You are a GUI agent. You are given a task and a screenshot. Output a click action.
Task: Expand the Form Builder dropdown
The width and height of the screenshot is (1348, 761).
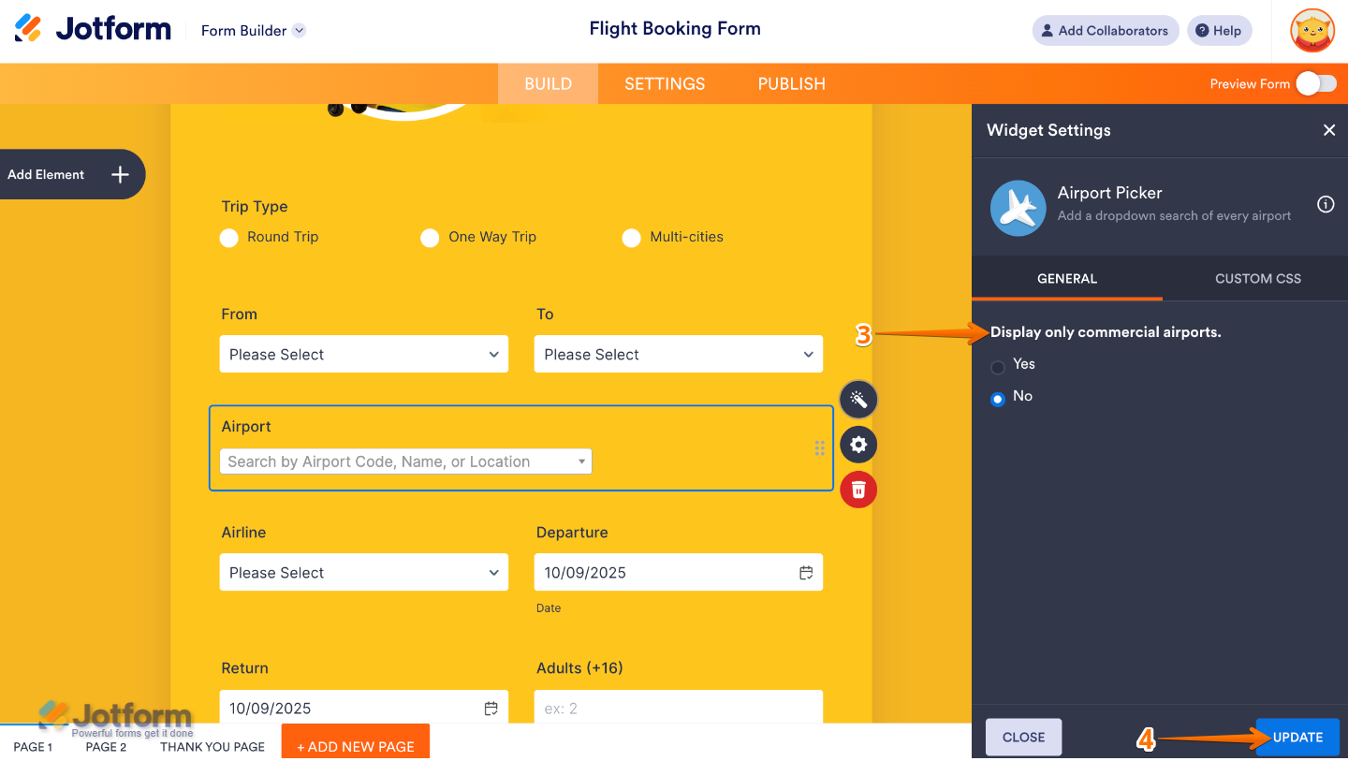click(299, 30)
